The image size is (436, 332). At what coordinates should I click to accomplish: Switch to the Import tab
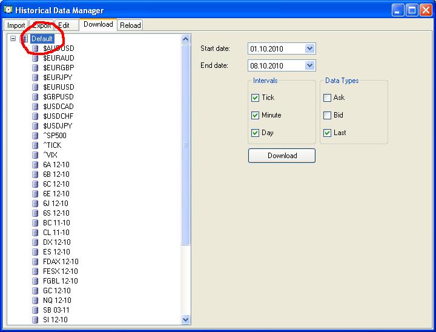point(16,25)
